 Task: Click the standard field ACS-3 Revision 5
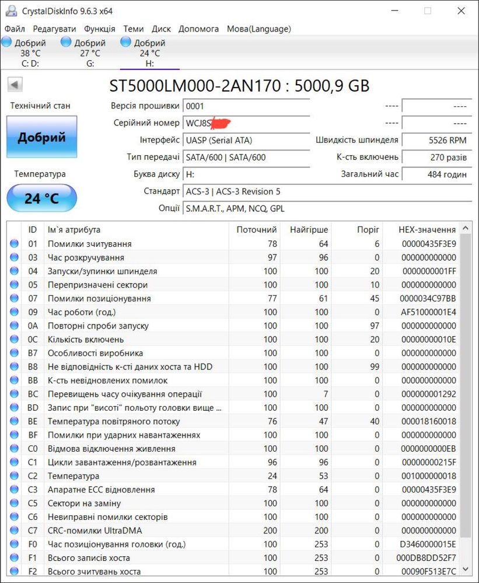[327, 191]
